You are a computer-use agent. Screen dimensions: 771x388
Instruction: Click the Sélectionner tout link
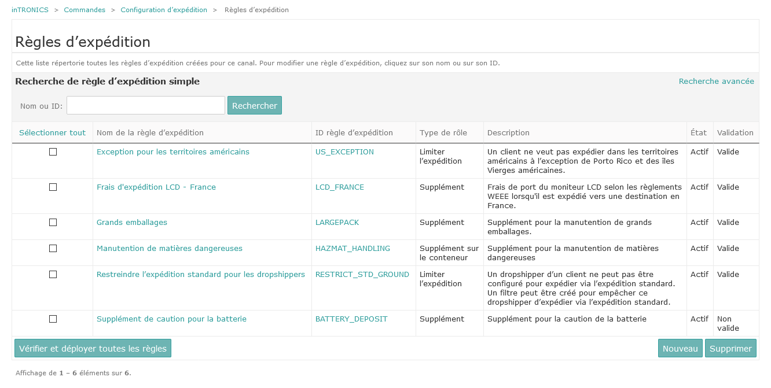[52, 133]
